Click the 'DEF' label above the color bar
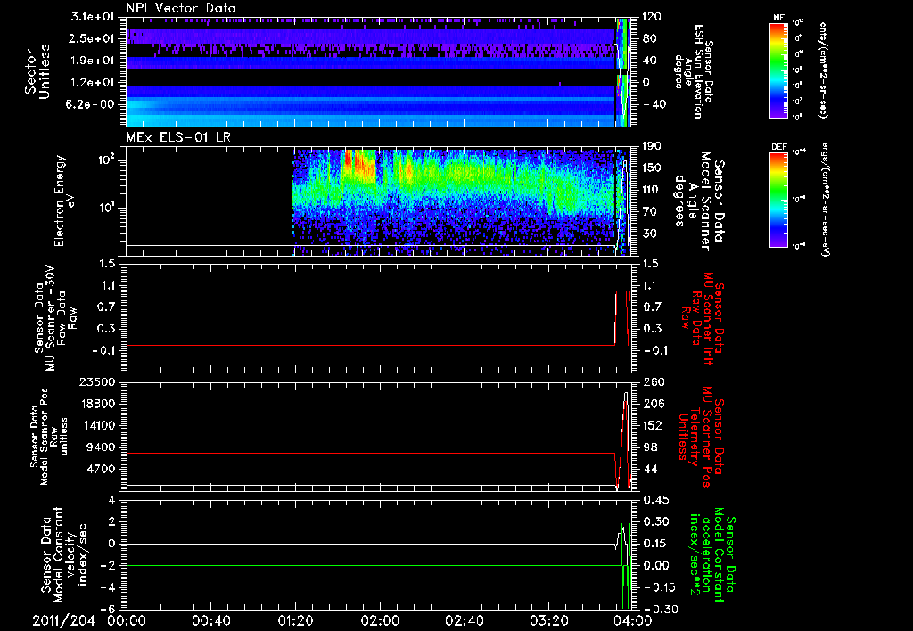Image resolution: width=913 pixels, height=631 pixels. click(779, 147)
